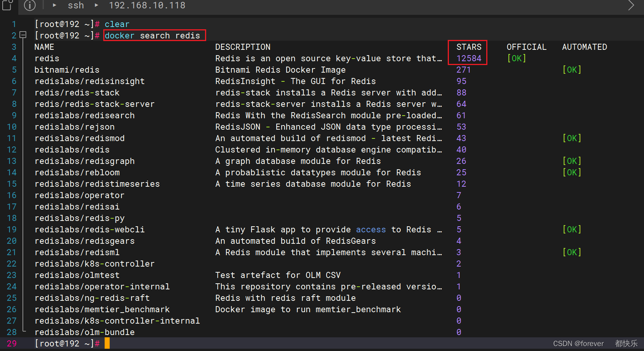Select the 'ssh' breadcrumb item
Screen dimensions: 644x351
pyautogui.click(x=76, y=5)
